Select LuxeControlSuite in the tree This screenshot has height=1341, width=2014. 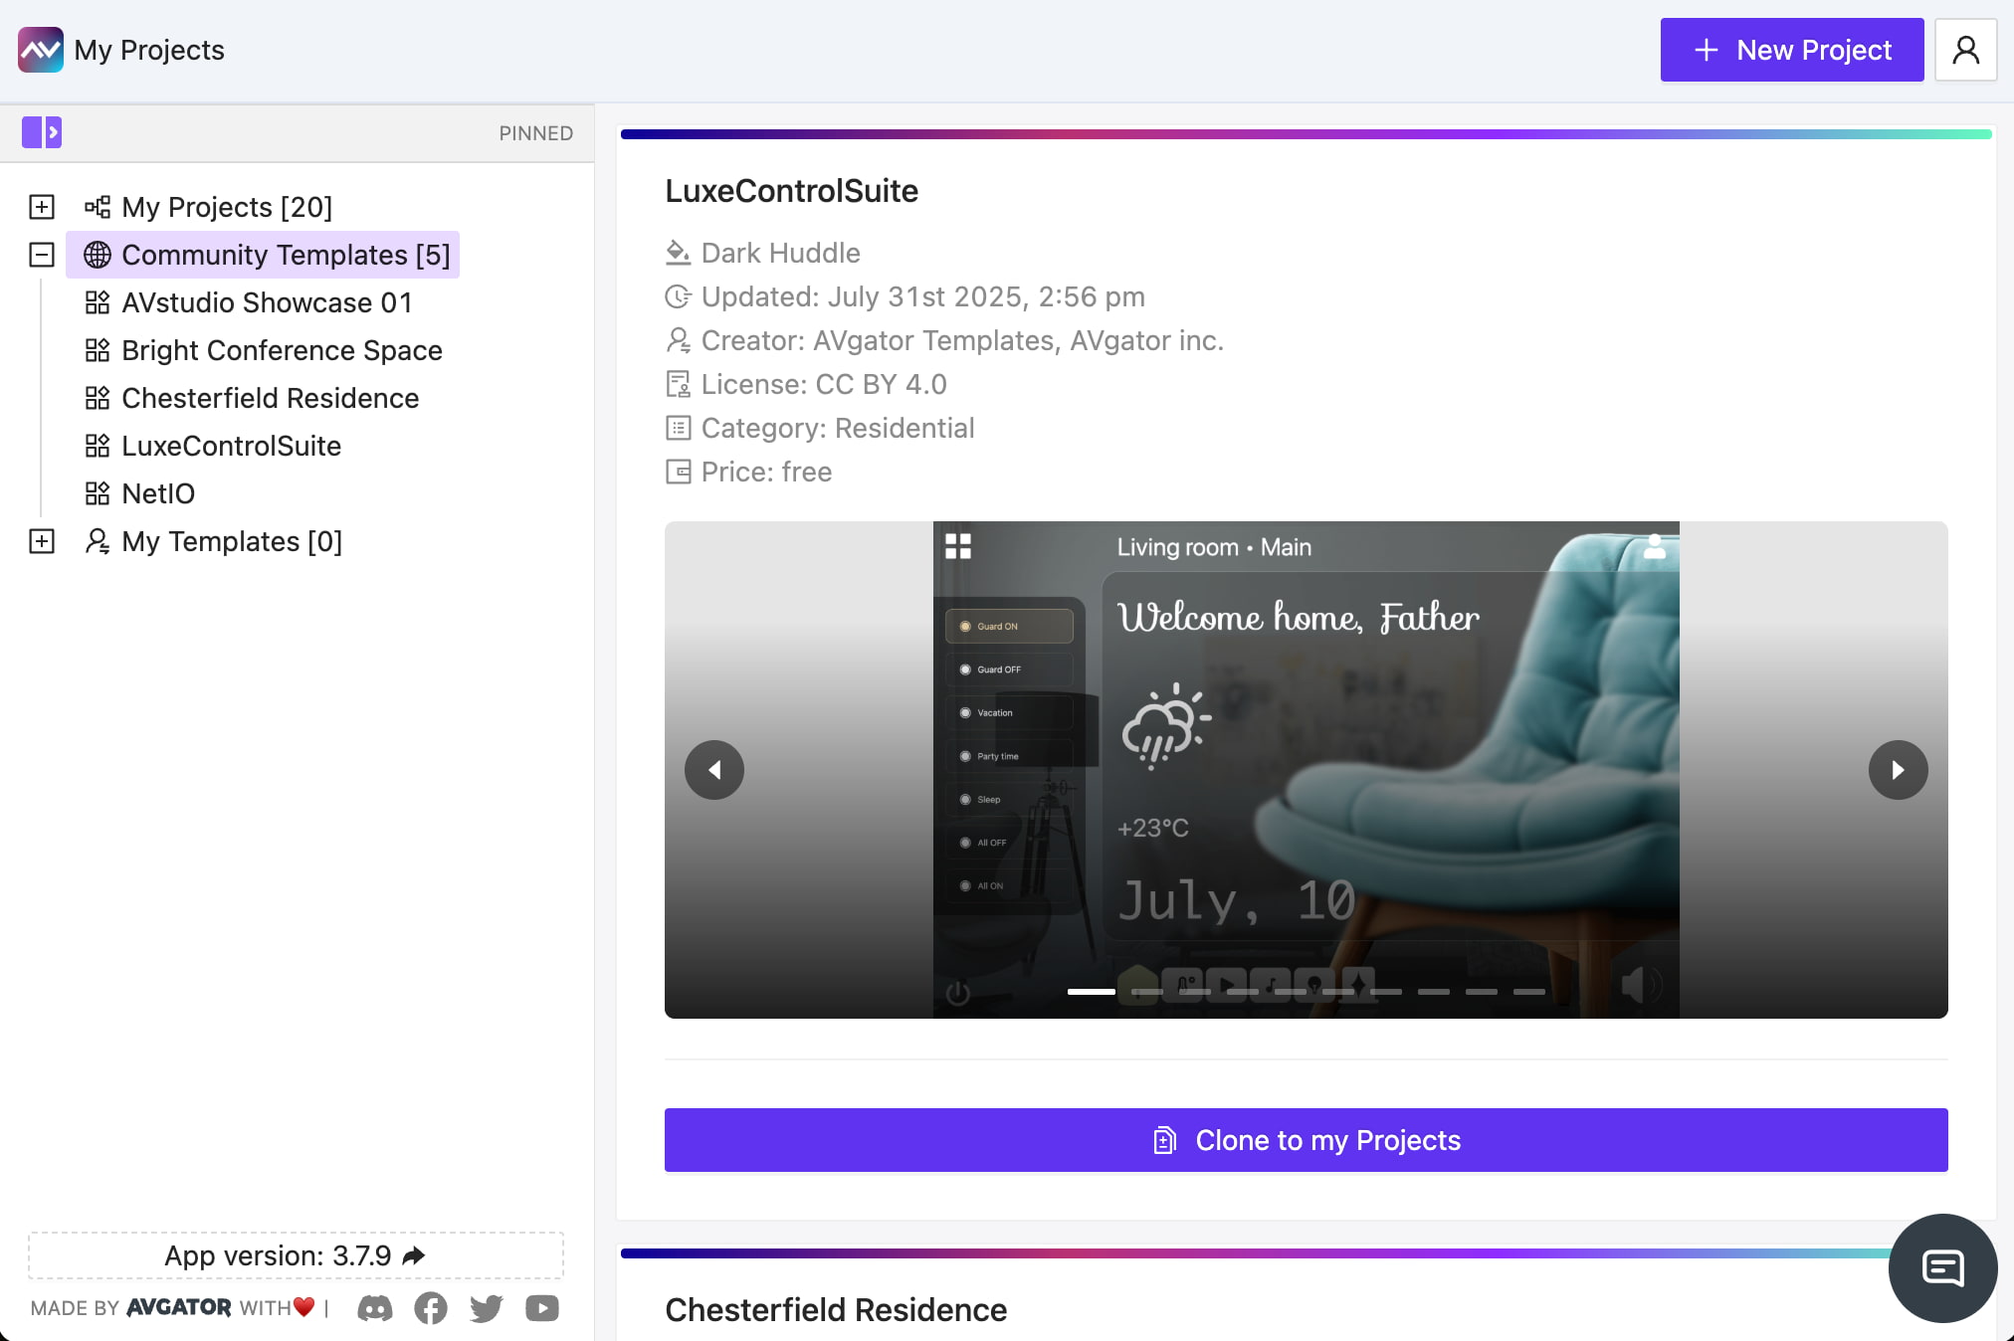pyautogui.click(x=231, y=446)
